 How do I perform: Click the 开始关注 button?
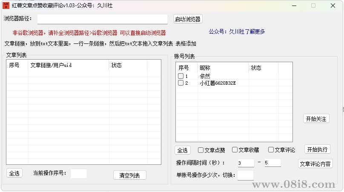pyautogui.click(x=316, y=119)
